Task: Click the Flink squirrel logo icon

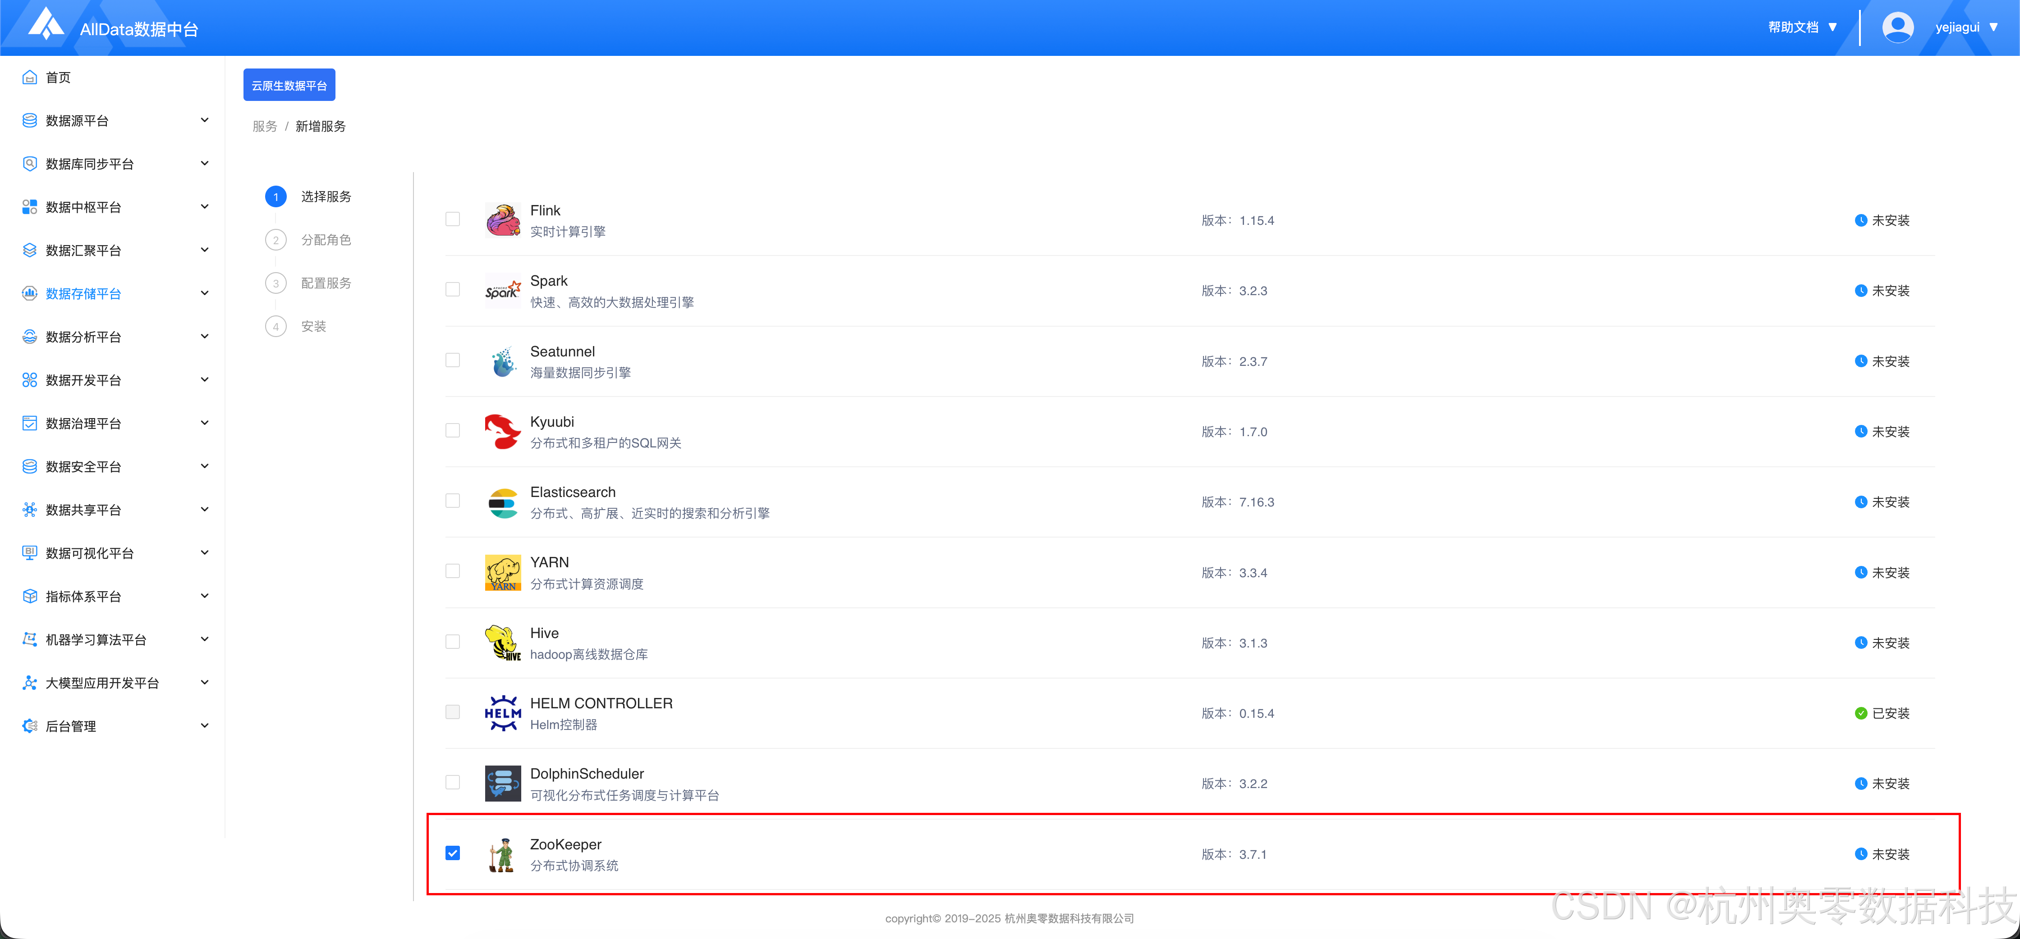Action: point(503,220)
